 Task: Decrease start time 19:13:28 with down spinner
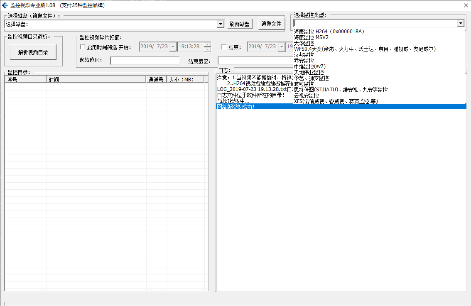[207, 49]
